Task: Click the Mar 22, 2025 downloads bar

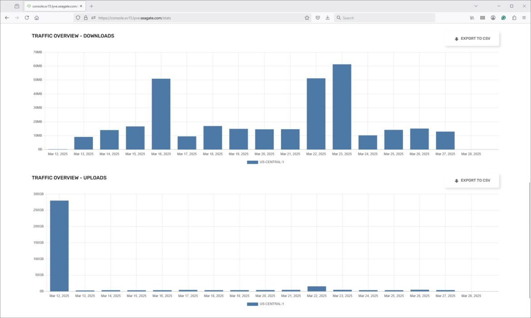Action: pyautogui.click(x=316, y=114)
